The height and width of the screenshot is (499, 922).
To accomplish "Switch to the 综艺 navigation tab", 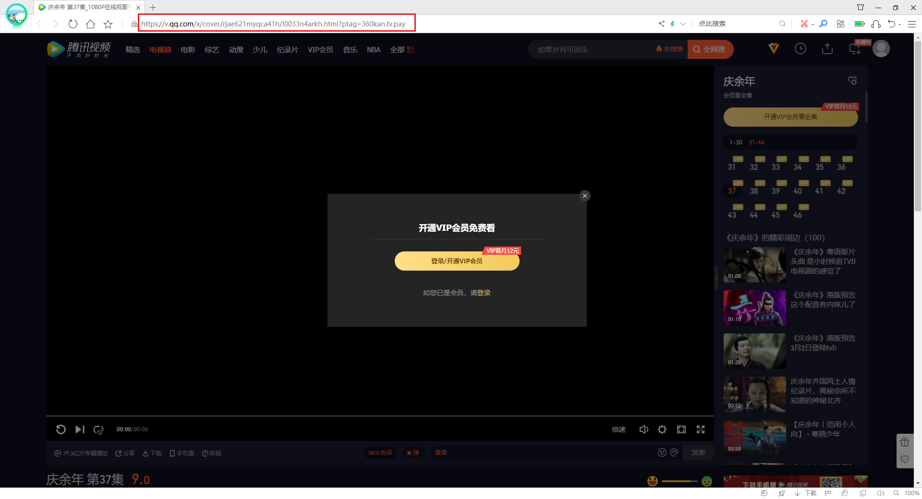I will (212, 49).
